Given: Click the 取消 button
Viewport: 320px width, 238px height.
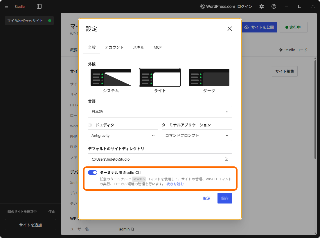Looking at the screenshot, I should click(x=206, y=198).
